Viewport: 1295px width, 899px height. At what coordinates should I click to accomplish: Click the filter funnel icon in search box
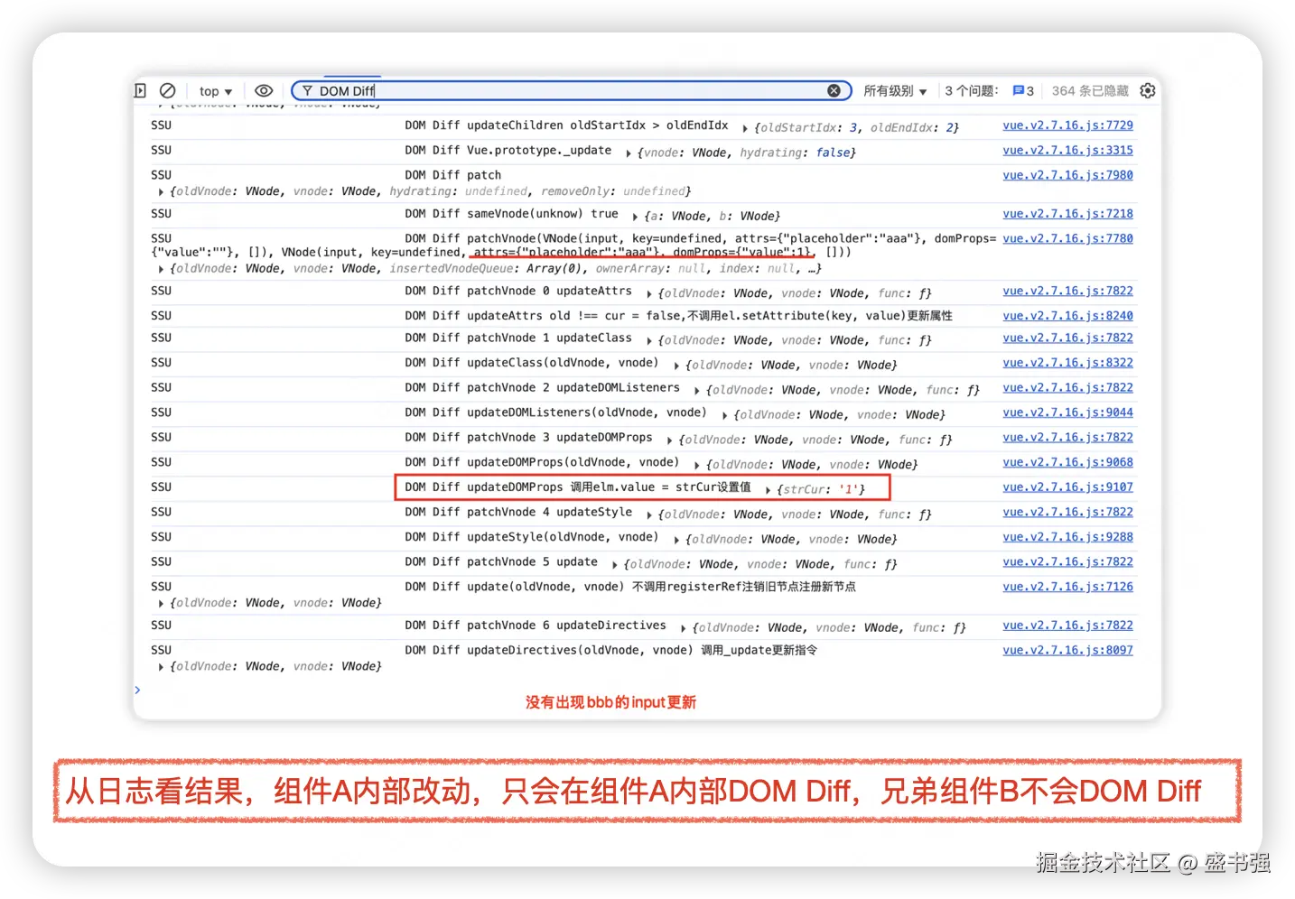pos(307,91)
